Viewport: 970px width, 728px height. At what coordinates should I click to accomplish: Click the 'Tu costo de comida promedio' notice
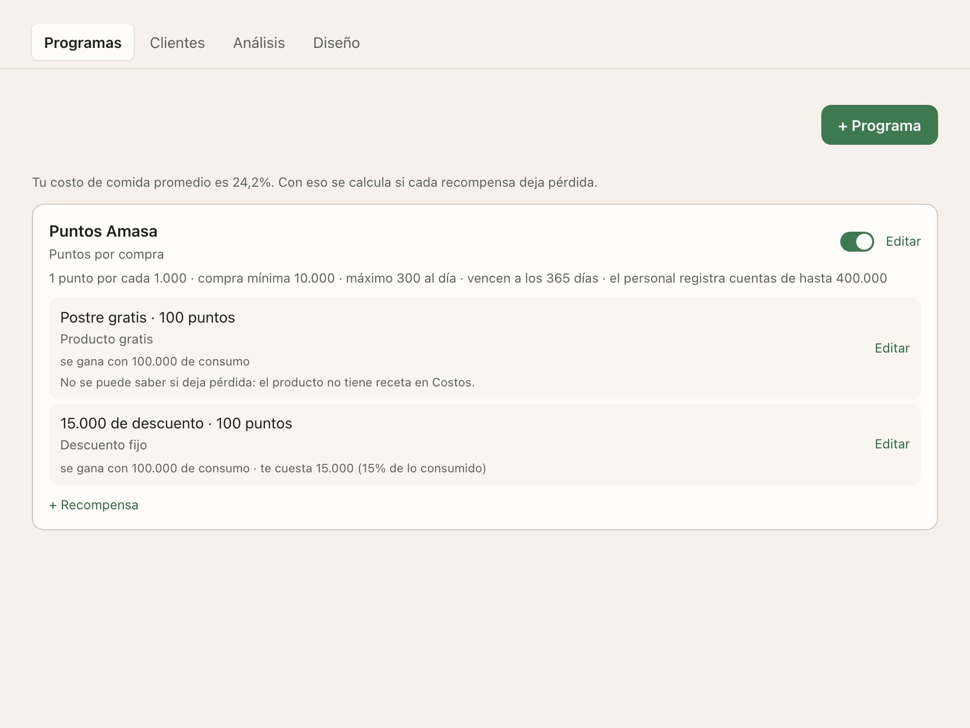click(315, 182)
